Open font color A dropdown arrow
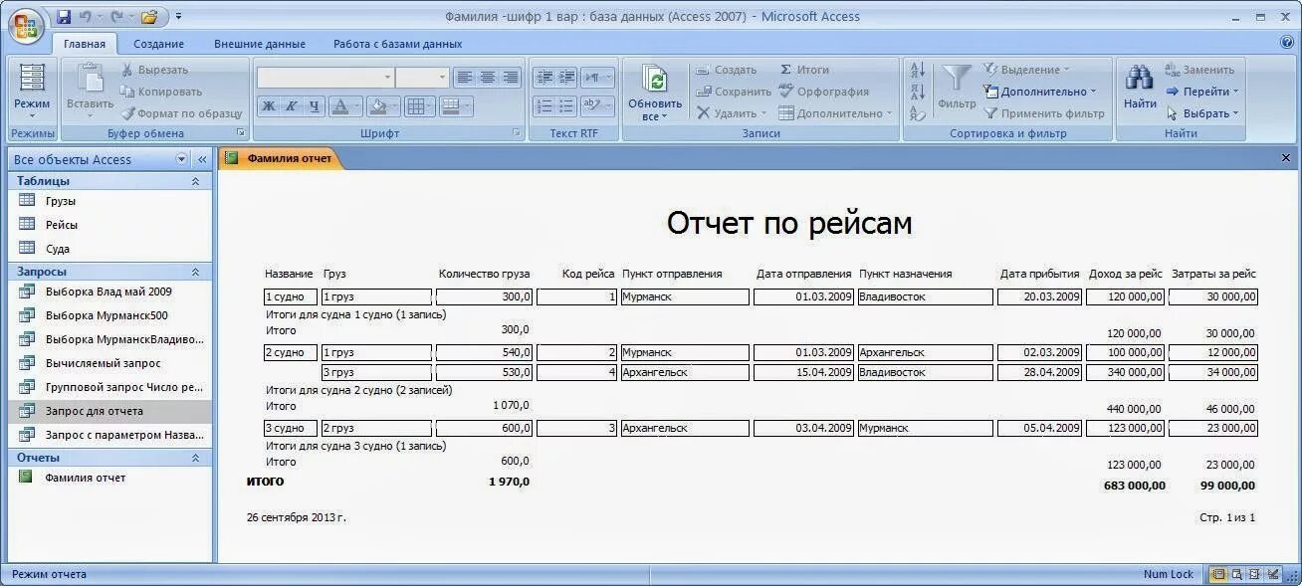The height and width of the screenshot is (586, 1302). (358, 106)
